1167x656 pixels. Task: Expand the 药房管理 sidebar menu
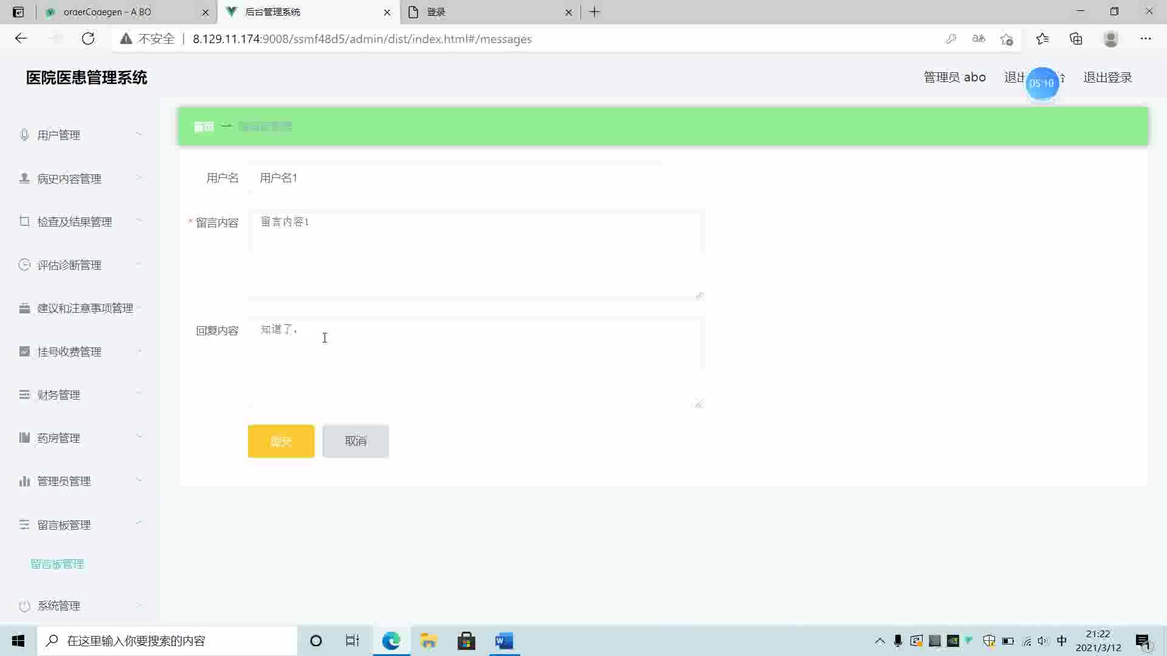pyautogui.click(x=58, y=438)
